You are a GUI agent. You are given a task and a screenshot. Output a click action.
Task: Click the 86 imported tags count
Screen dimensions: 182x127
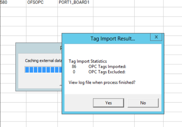click(x=74, y=66)
